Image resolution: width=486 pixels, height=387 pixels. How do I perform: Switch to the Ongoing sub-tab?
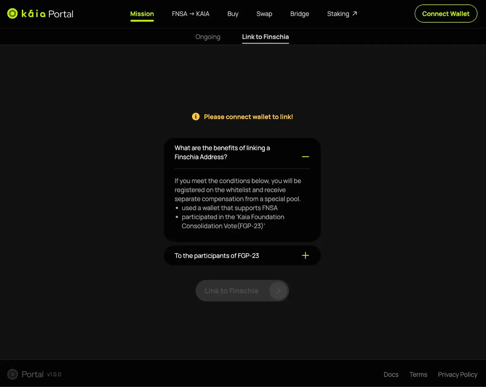pyautogui.click(x=208, y=37)
